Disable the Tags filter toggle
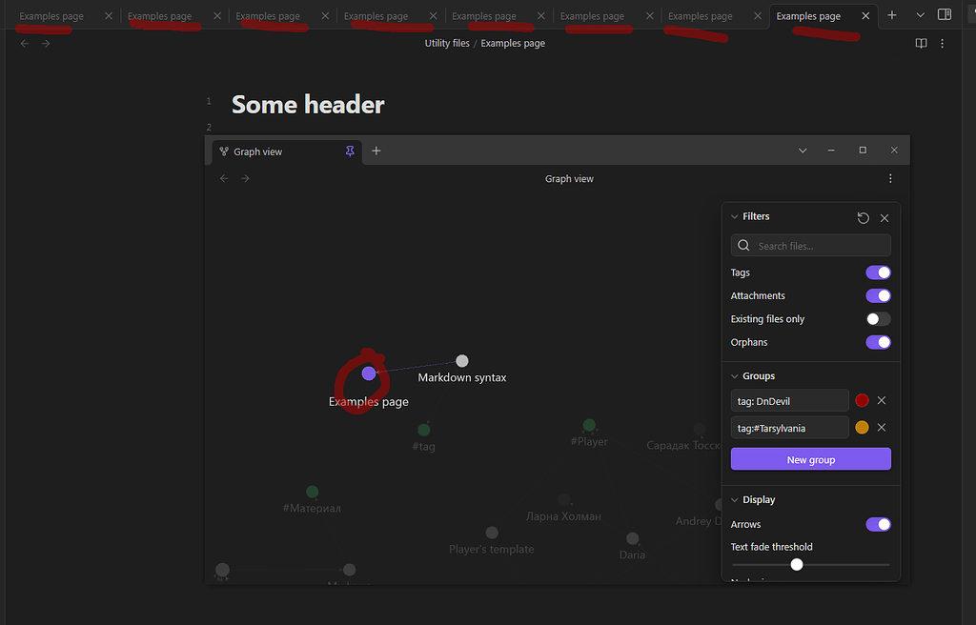This screenshot has height=625, width=976. click(x=878, y=272)
